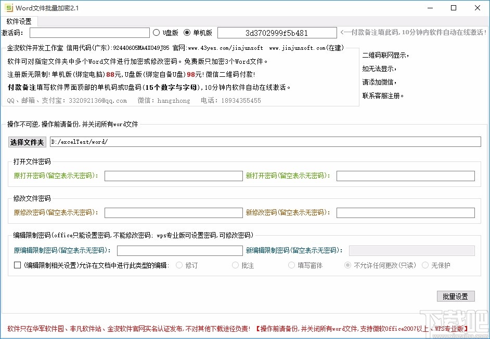Open the 软件设置 menu

tap(19, 21)
